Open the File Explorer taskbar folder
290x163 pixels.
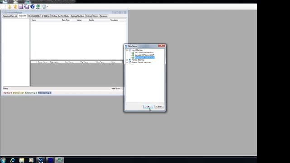click(x=22, y=160)
